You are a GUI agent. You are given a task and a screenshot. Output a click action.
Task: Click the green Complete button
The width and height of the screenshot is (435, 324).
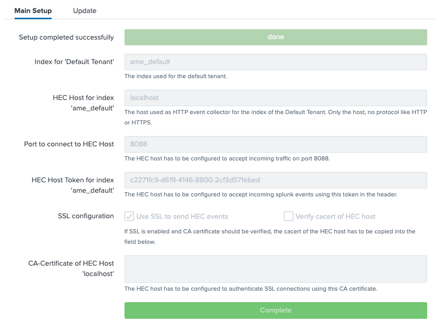pos(276,310)
